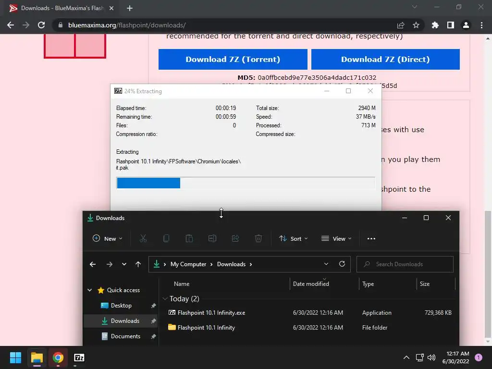Screen dimensions: 492x369
Task: Open the recent locations dropdown arrow
Action: pyautogui.click(x=124, y=264)
